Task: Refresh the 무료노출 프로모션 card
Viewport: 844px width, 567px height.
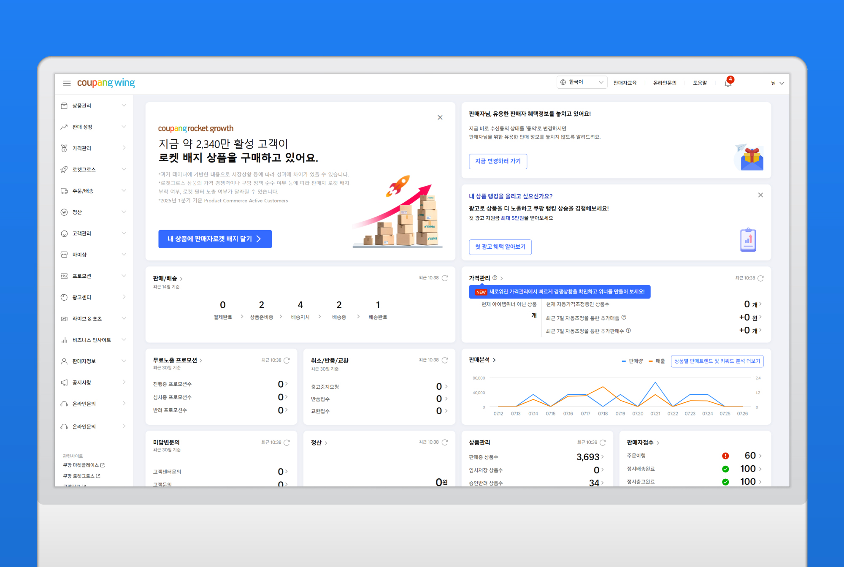Action: pyautogui.click(x=287, y=360)
